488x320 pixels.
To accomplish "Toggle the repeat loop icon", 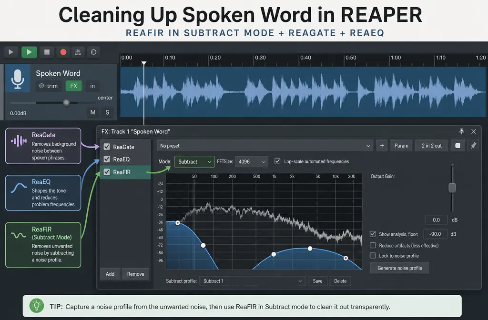I will point(93,52).
